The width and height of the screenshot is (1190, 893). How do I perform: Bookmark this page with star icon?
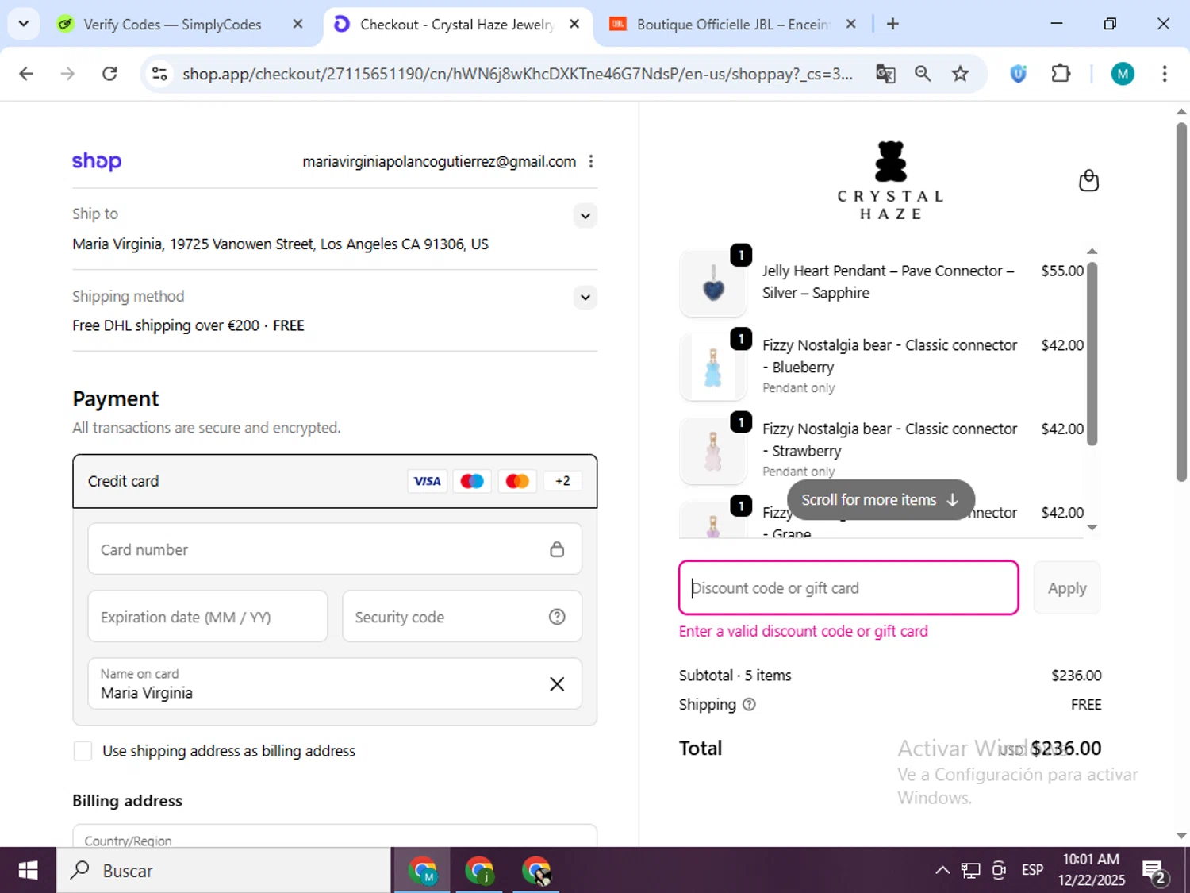coord(960,74)
